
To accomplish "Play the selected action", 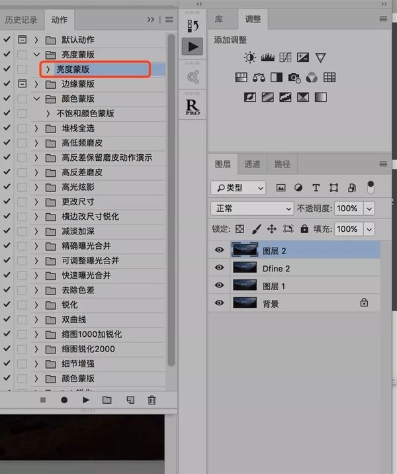I will point(86,400).
